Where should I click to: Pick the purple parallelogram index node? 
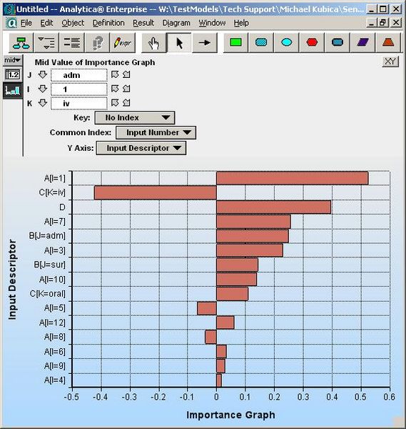tap(363, 42)
